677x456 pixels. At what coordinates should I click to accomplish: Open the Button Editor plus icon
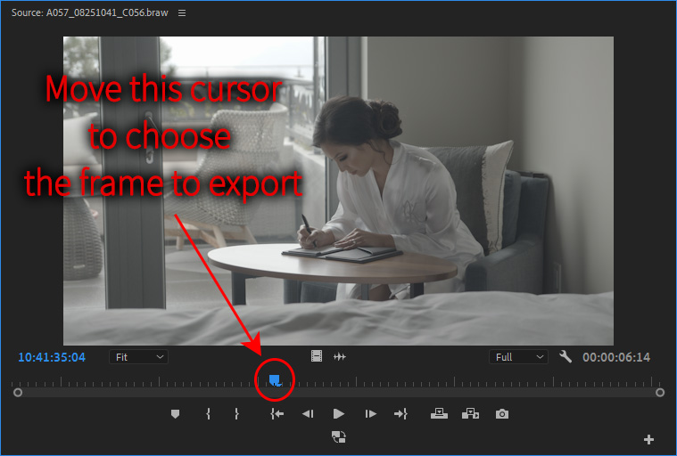pos(648,440)
